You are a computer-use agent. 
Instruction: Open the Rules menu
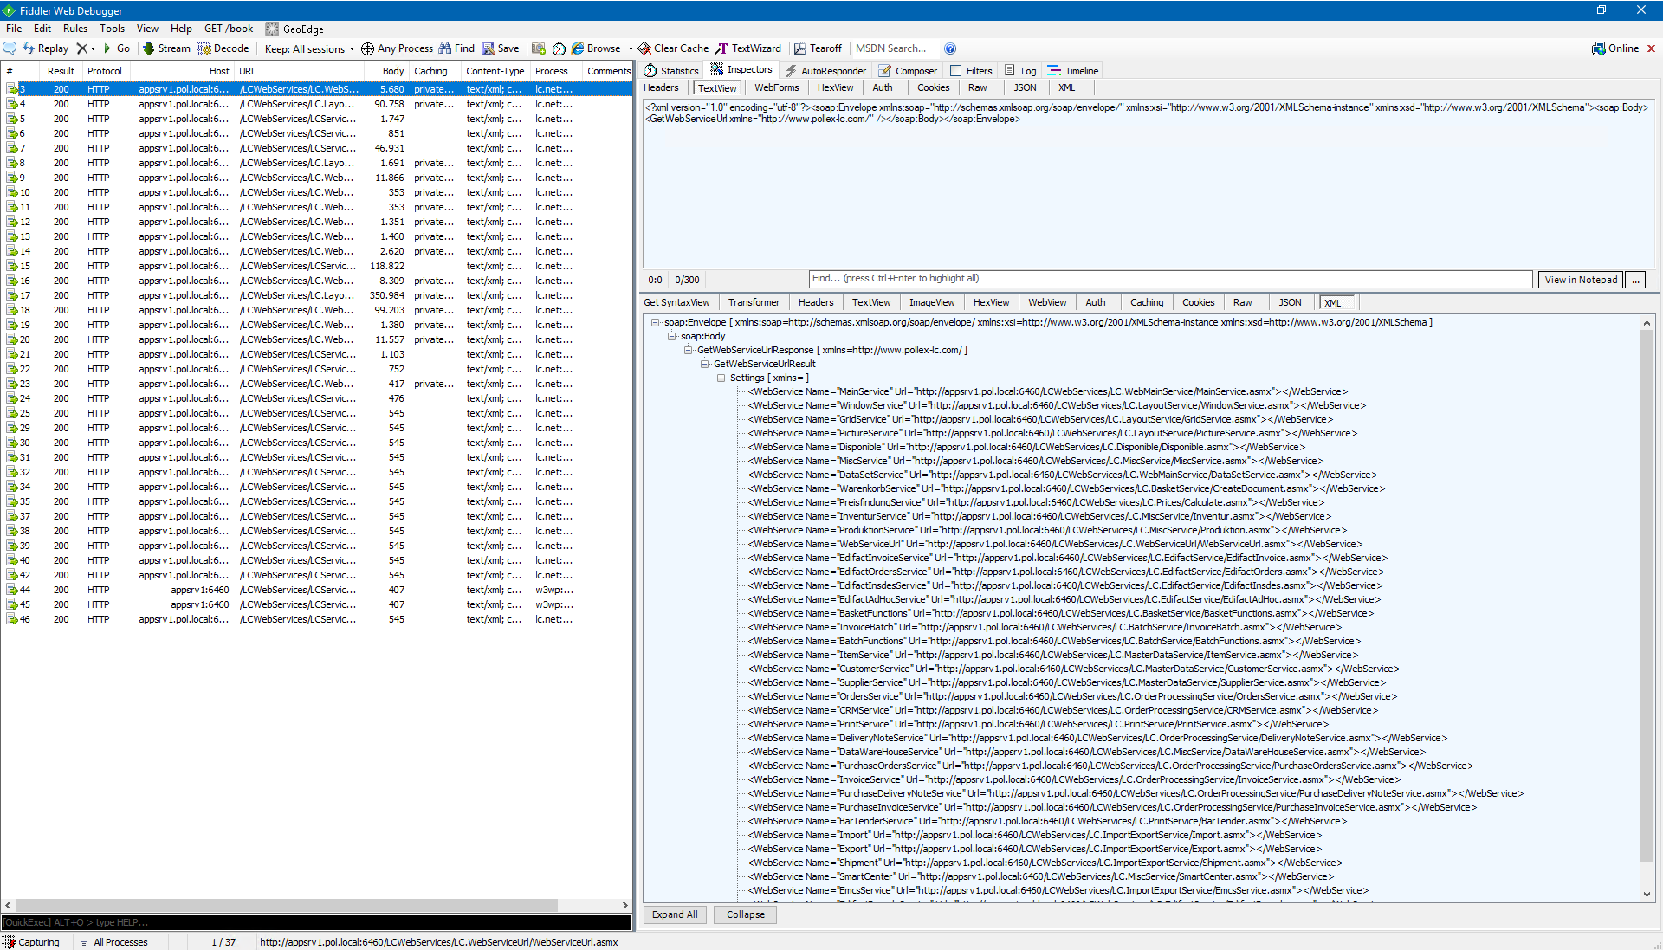(x=75, y=29)
